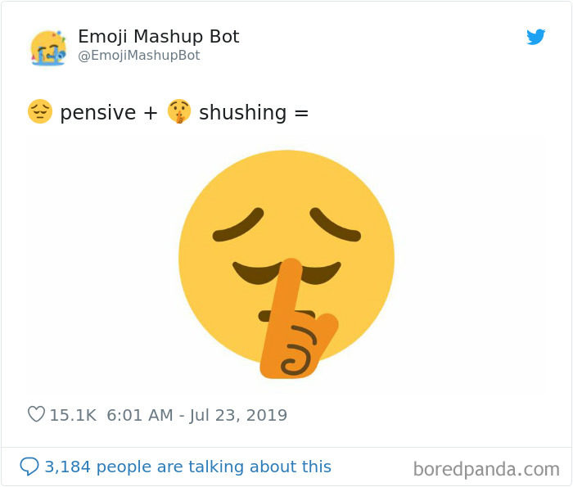573x487 pixels.
Task: Click the boredpanda.com watermark
Action: click(x=486, y=469)
